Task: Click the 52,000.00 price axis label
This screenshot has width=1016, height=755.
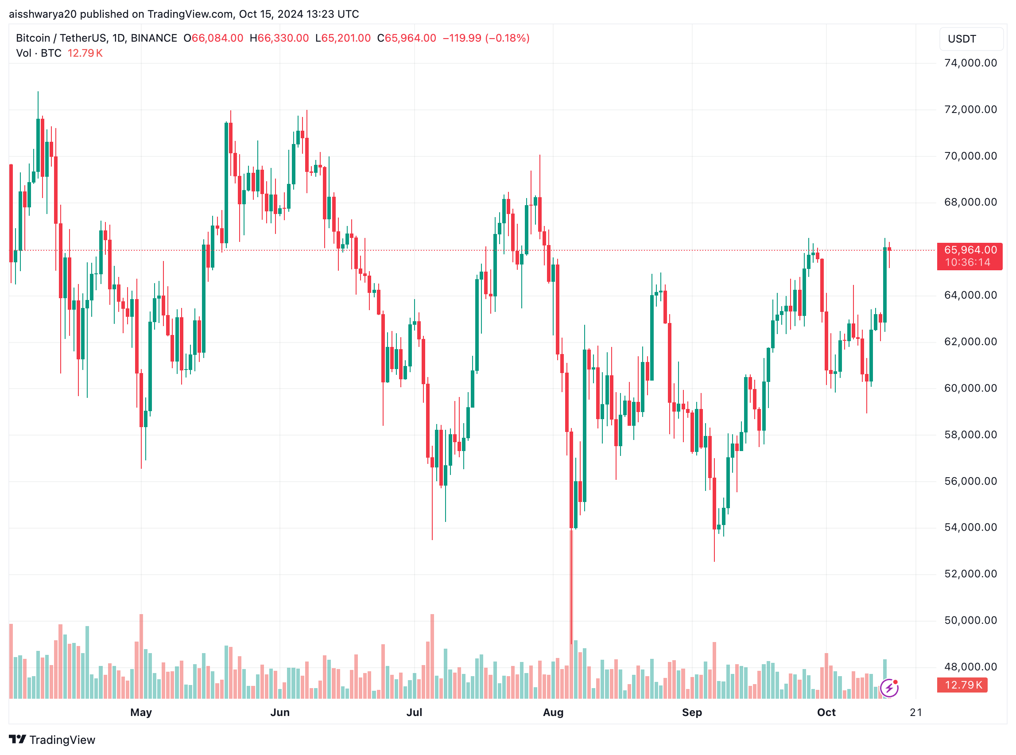Action: [970, 574]
